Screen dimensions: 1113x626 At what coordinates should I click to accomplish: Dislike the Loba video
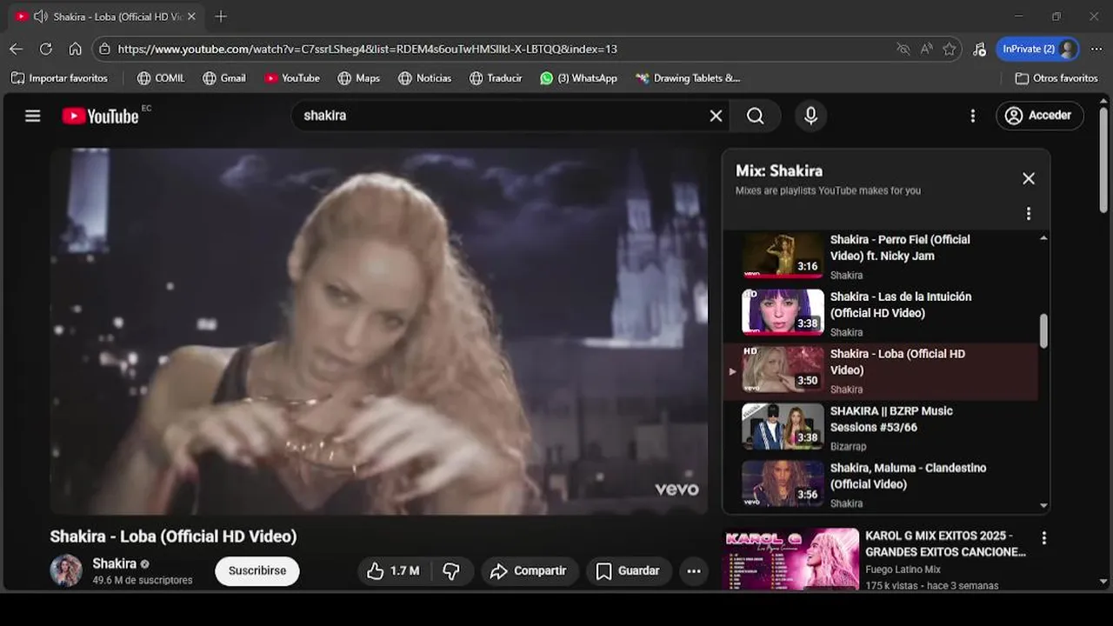(x=451, y=571)
